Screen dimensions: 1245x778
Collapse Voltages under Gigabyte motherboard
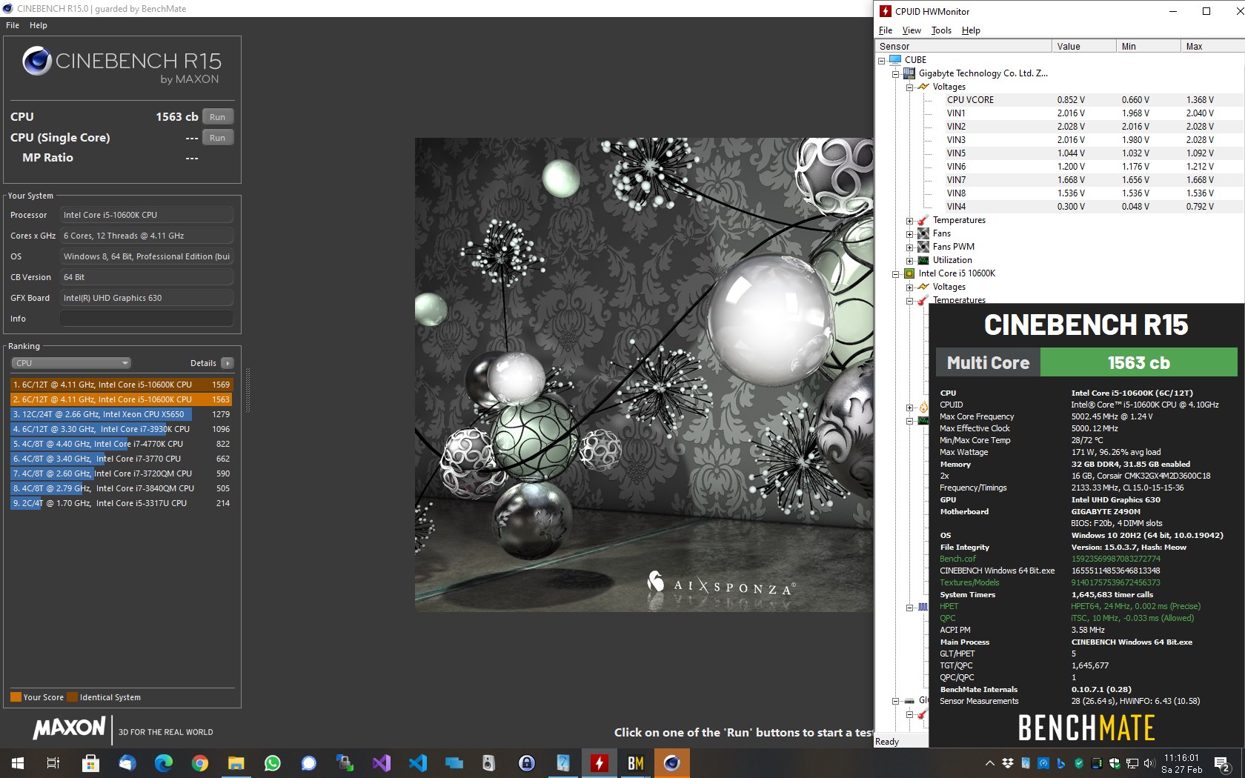click(x=909, y=87)
